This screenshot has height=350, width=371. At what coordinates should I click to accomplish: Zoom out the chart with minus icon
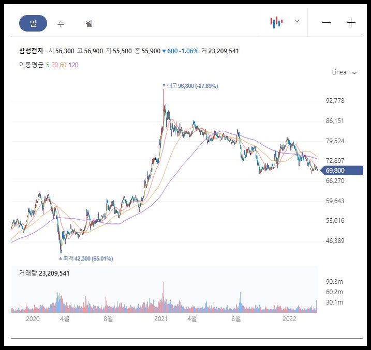tap(326, 22)
